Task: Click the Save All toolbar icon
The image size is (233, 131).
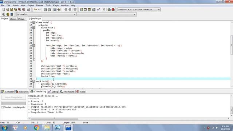Action: [x=15, y=9]
